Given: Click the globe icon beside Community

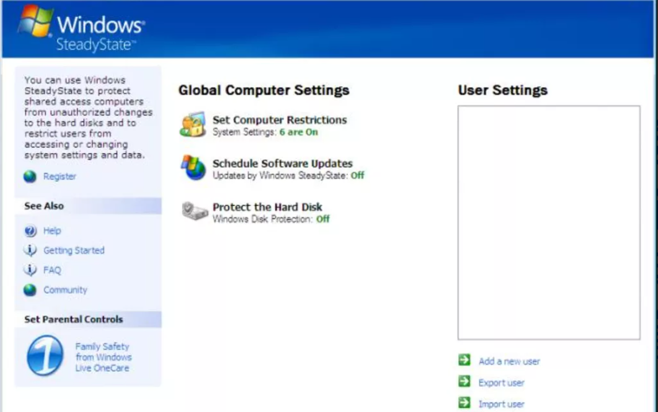Looking at the screenshot, I should click(30, 290).
